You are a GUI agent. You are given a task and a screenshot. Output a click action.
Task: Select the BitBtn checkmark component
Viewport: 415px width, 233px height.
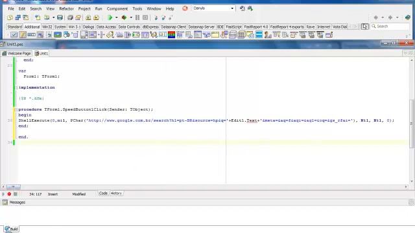(14, 34)
